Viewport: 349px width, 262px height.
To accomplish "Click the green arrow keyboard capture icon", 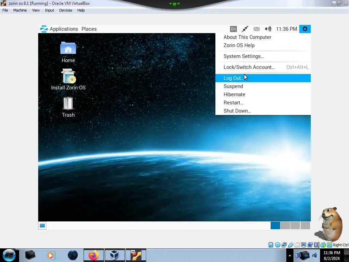I will 330,245.
